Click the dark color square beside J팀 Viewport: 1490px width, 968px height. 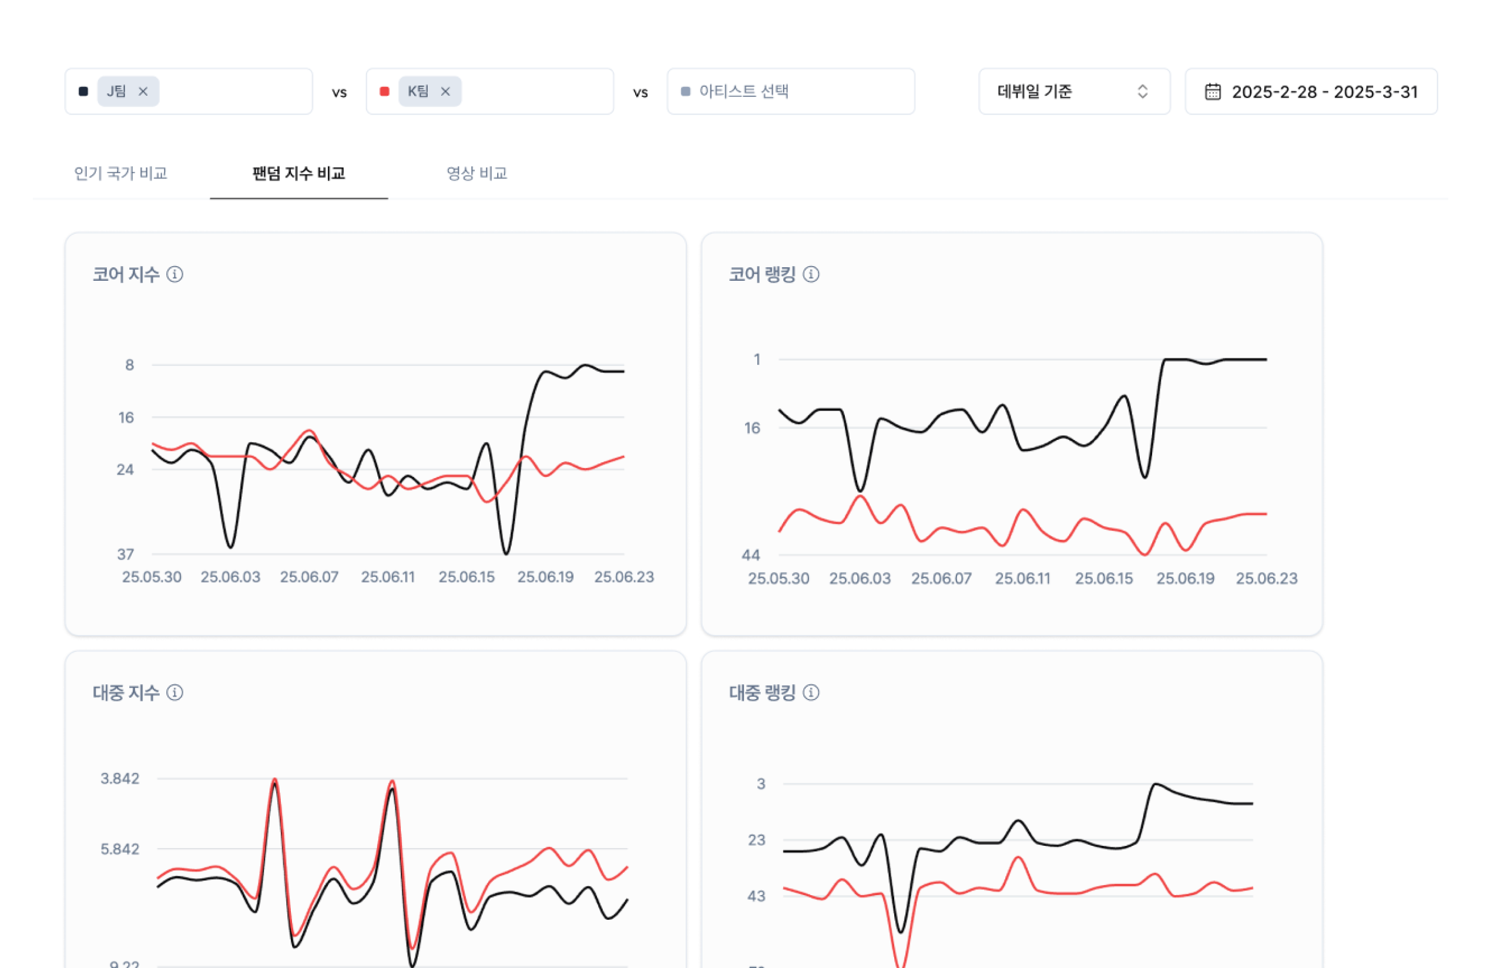pos(83,92)
